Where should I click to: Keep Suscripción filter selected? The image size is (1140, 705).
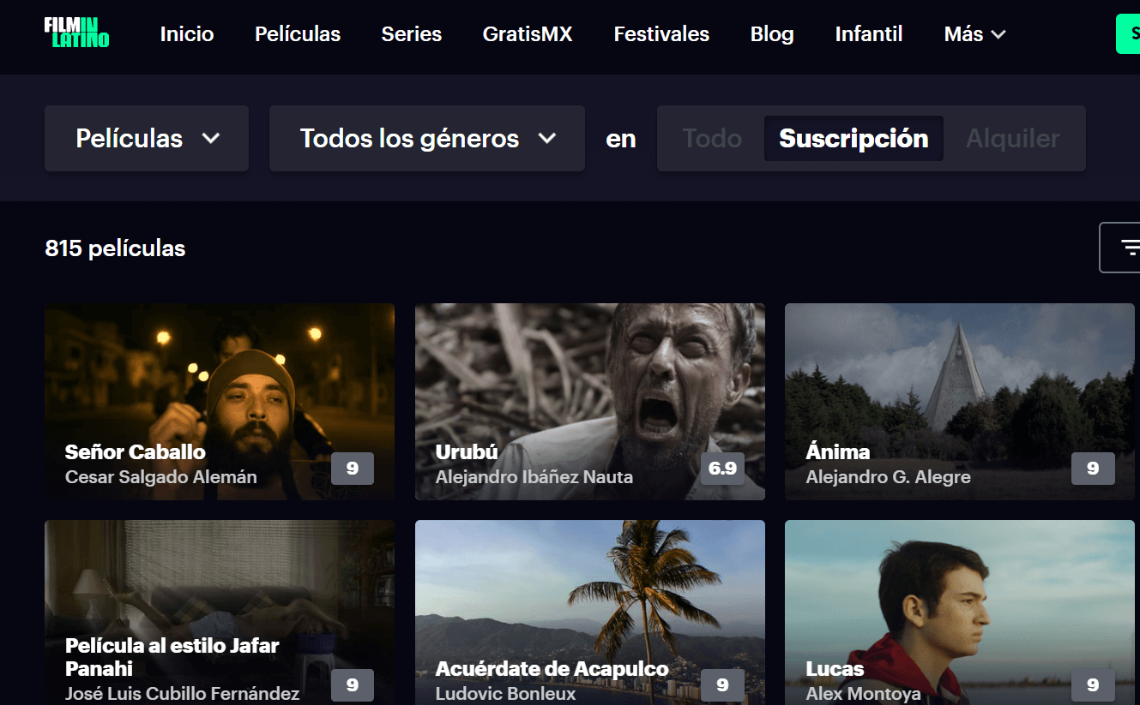853,138
